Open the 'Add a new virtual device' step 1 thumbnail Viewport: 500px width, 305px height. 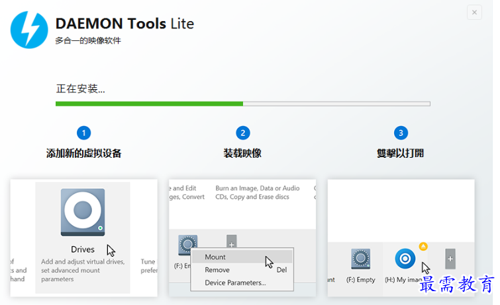tap(83, 238)
